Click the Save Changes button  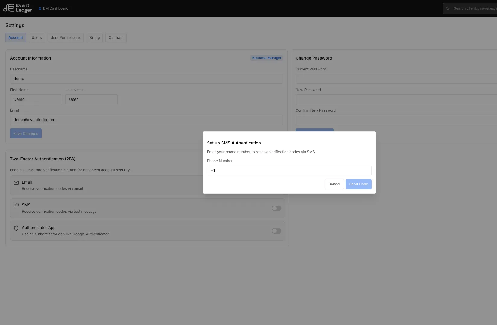(26, 134)
